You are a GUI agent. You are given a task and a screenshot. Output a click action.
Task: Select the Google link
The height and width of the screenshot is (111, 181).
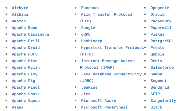pyautogui.click(x=88, y=28)
